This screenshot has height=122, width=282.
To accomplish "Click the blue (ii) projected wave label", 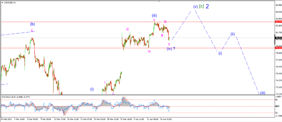I will 233,34.
